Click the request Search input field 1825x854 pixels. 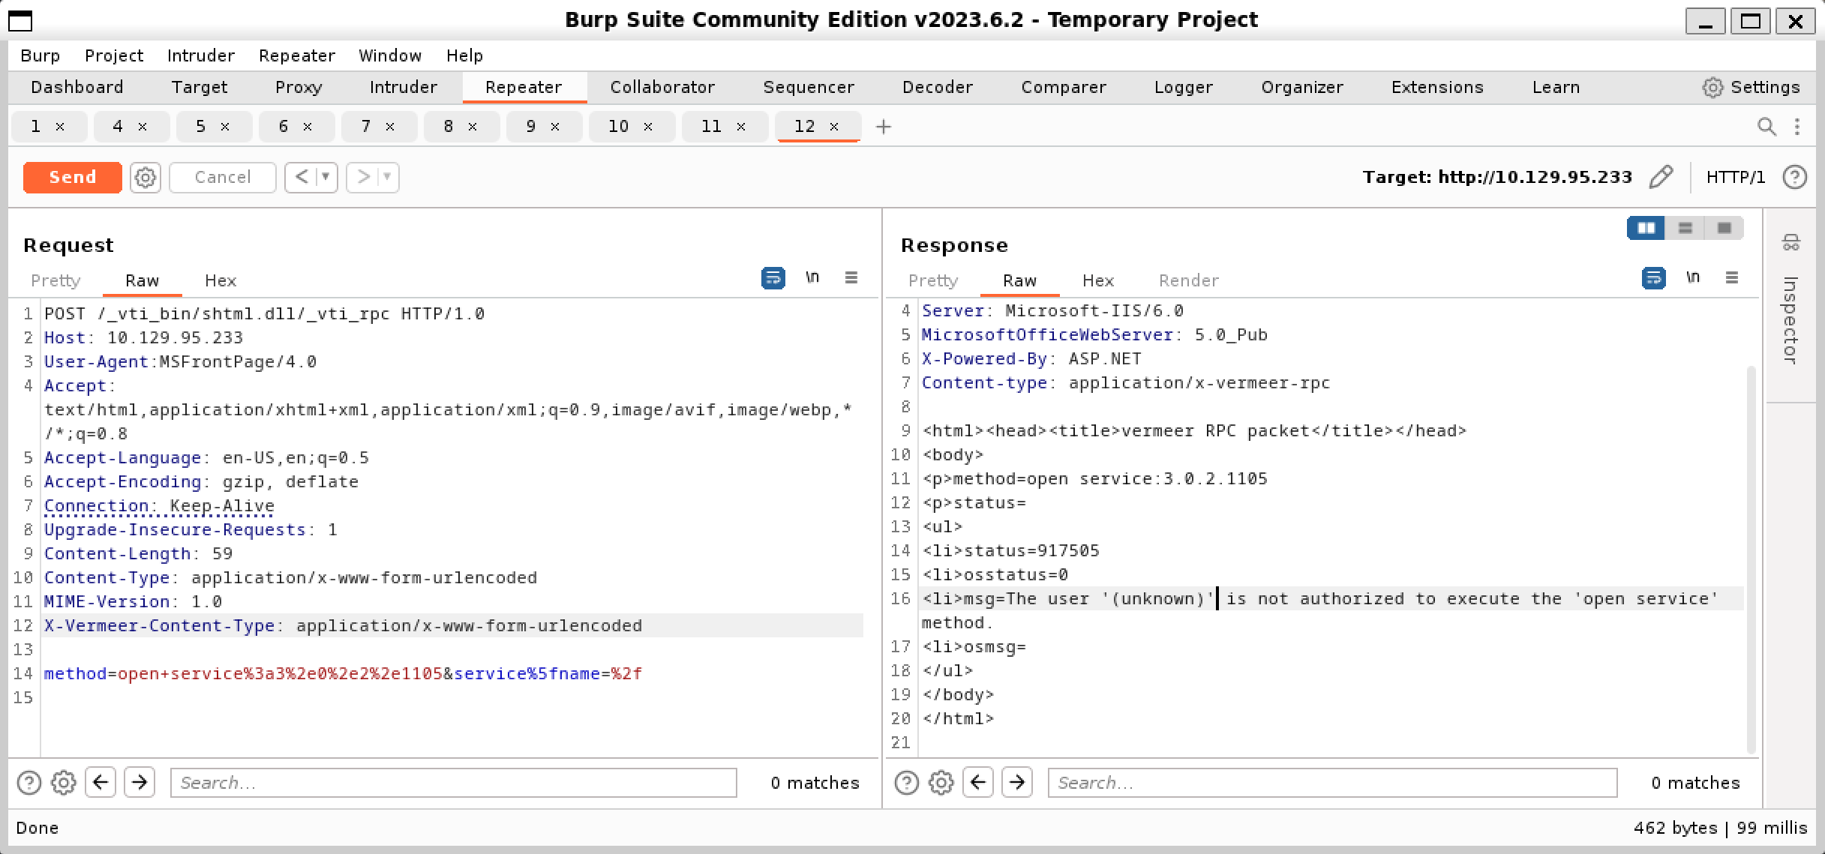[453, 783]
